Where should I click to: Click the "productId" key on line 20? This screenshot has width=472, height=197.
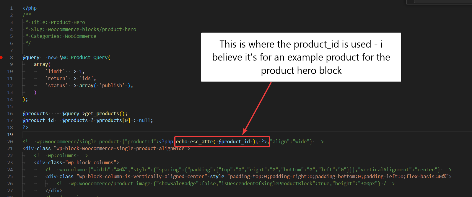click(x=140, y=142)
